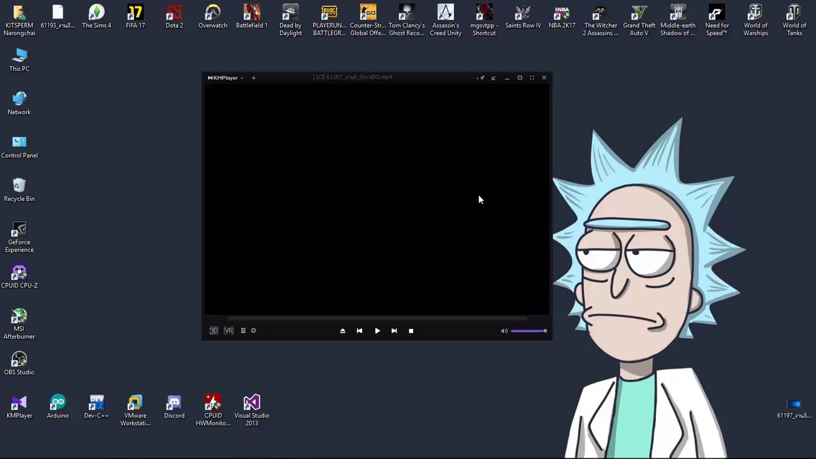Select the This PC desktop icon
Screen dimensions: 816x459
point(19,60)
